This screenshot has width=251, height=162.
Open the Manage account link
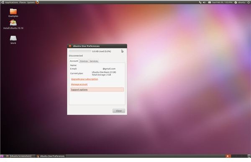click(x=79, y=84)
